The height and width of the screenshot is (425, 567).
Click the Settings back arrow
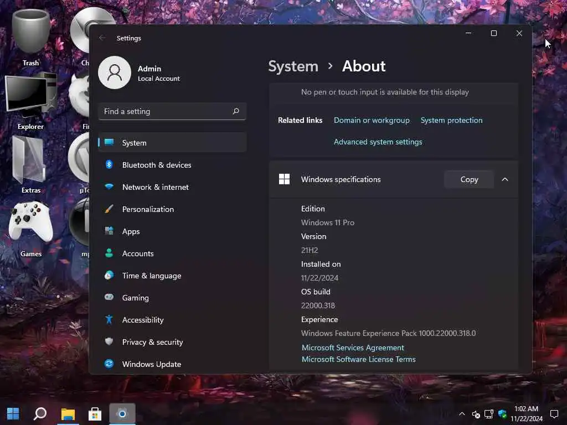(102, 38)
